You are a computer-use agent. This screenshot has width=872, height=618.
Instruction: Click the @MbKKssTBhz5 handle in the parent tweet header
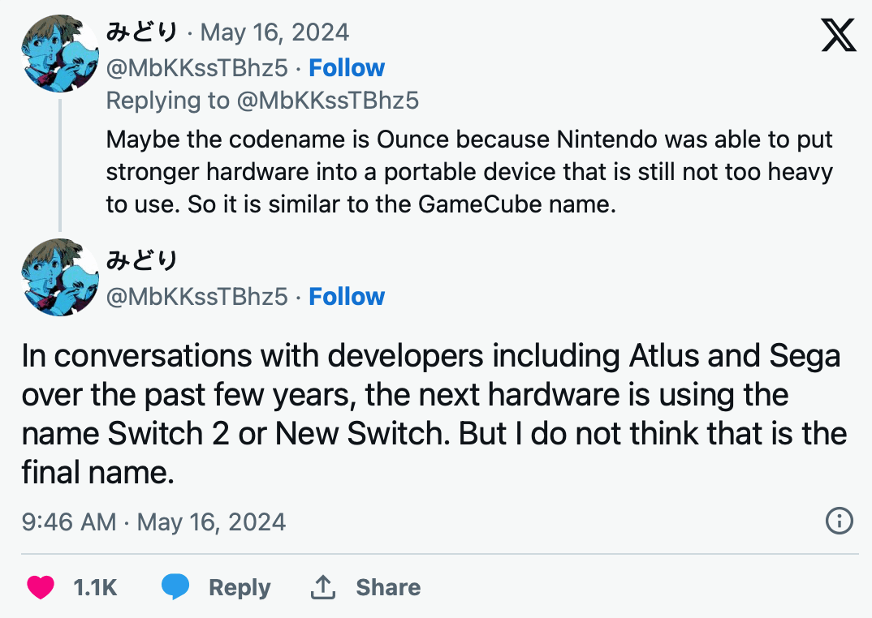[197, 67]
